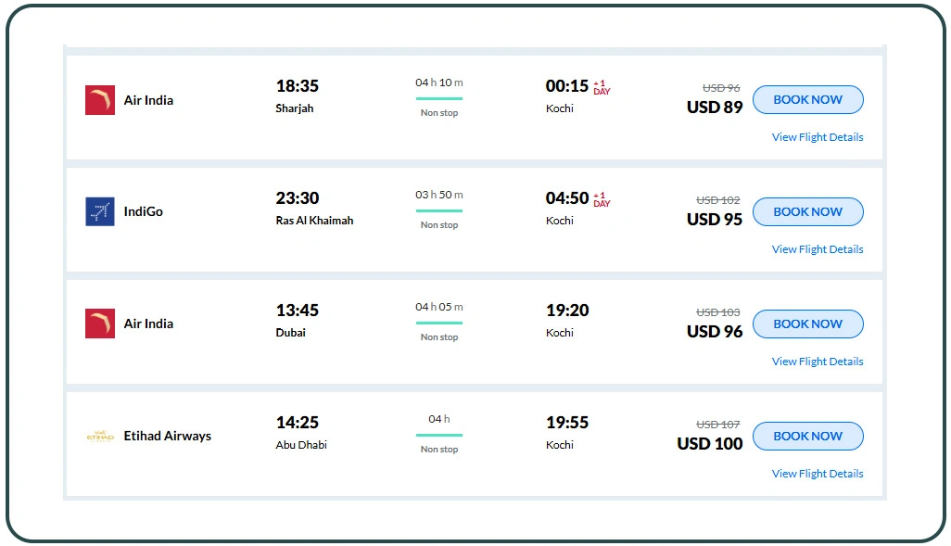951x546 pixels.
Task: Click the Non stop label on the IndiGo flight
Action: pyautogui.click(x=437, y=224)
